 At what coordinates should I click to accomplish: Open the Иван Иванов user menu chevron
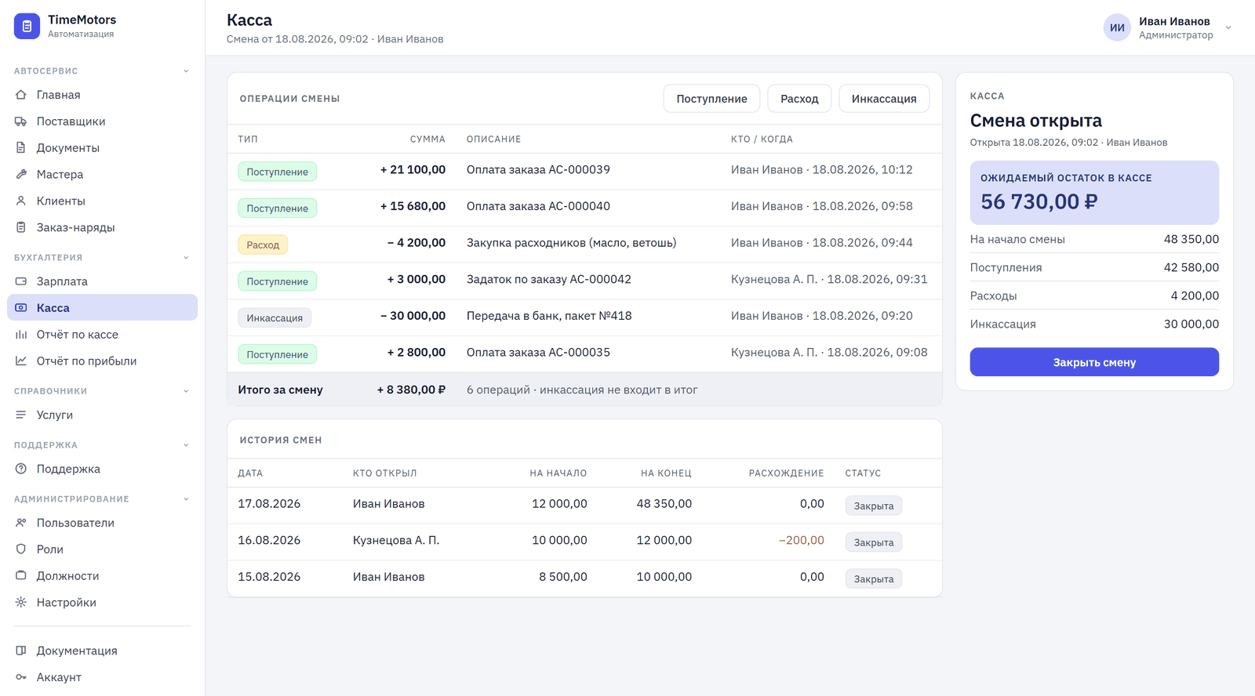pos(1228,28)
